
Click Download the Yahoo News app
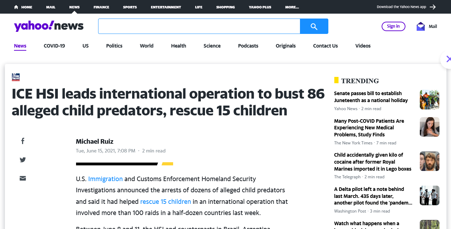click(401, 7)
